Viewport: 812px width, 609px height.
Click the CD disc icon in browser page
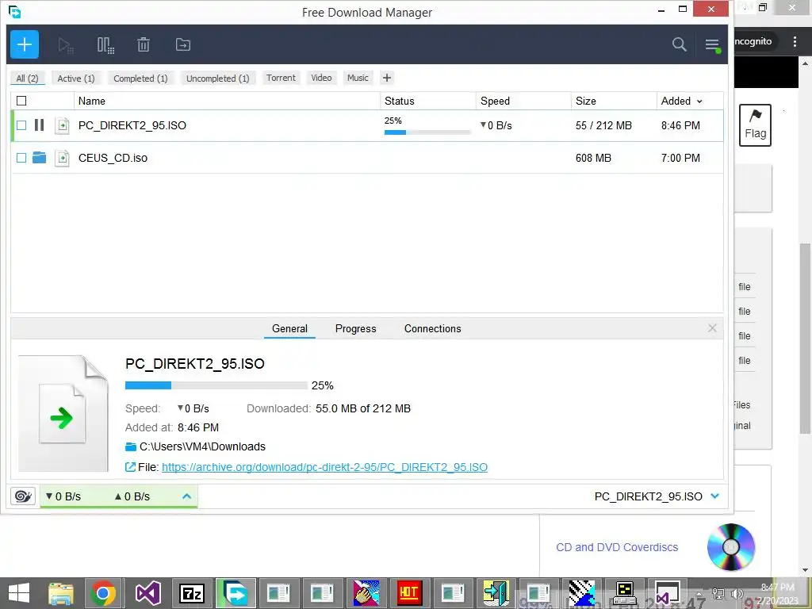pyautogui.click(x=730, y=547)
